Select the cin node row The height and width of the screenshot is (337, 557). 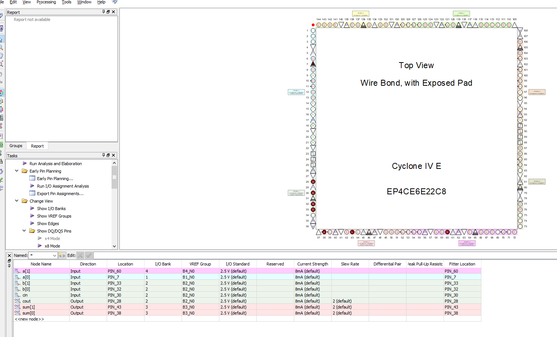247,295
